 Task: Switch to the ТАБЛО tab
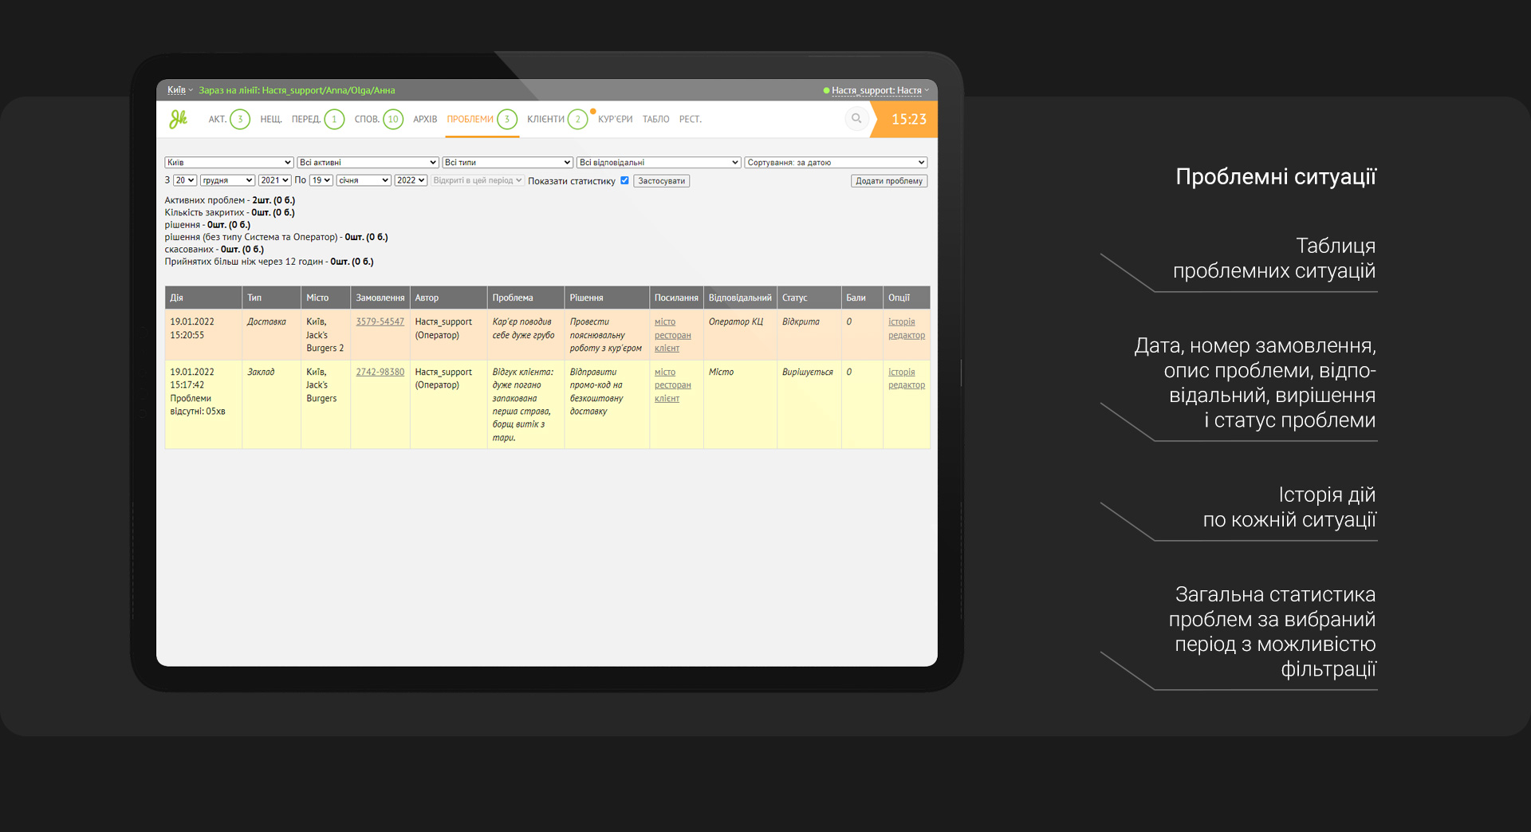click(x=656, y=120)
